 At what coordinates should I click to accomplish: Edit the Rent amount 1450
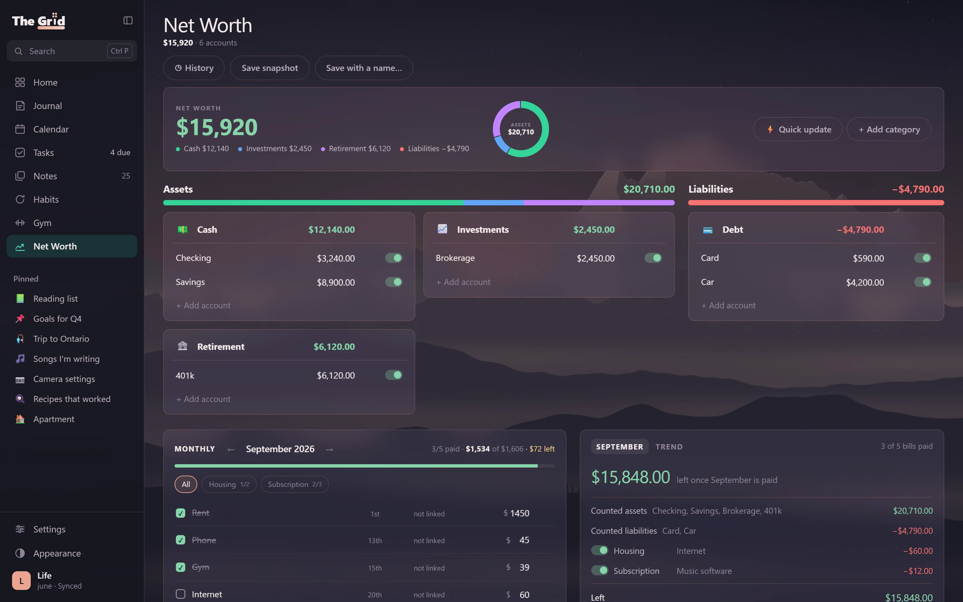click(x=519, y=513)
